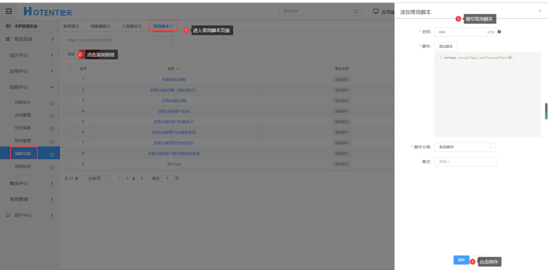Click the sort icon on the 名称 column header
The image size is (548, 270).
coord(177,69)
